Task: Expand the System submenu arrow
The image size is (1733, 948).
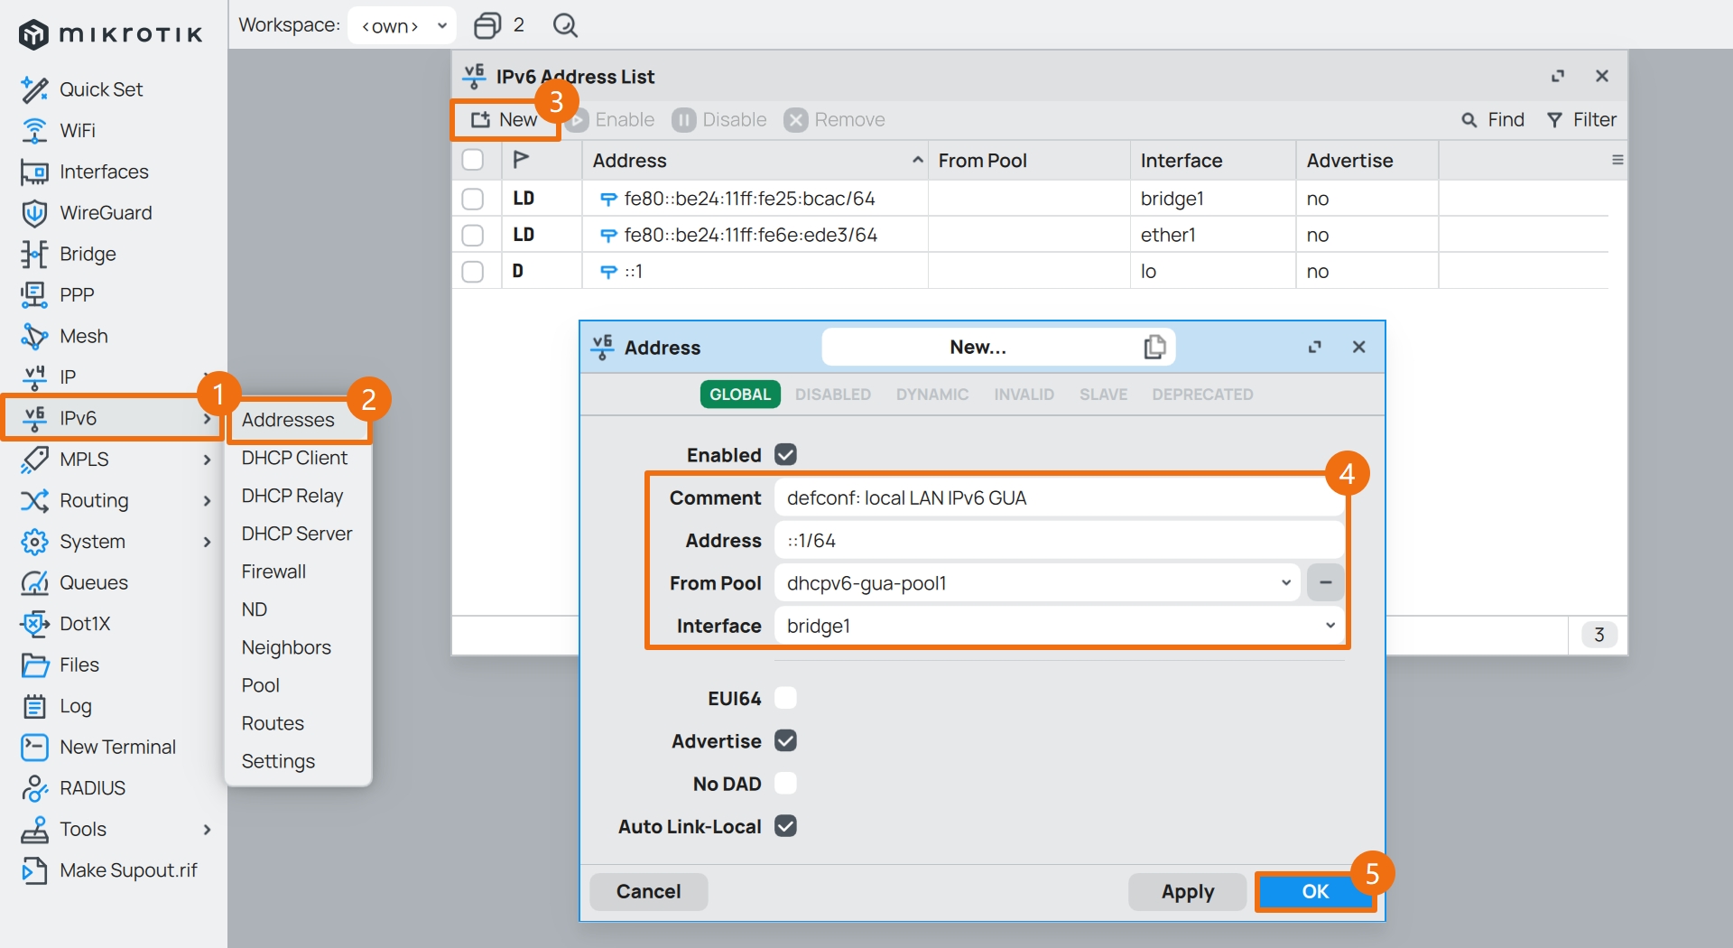Action: click(x=207, y=542)
